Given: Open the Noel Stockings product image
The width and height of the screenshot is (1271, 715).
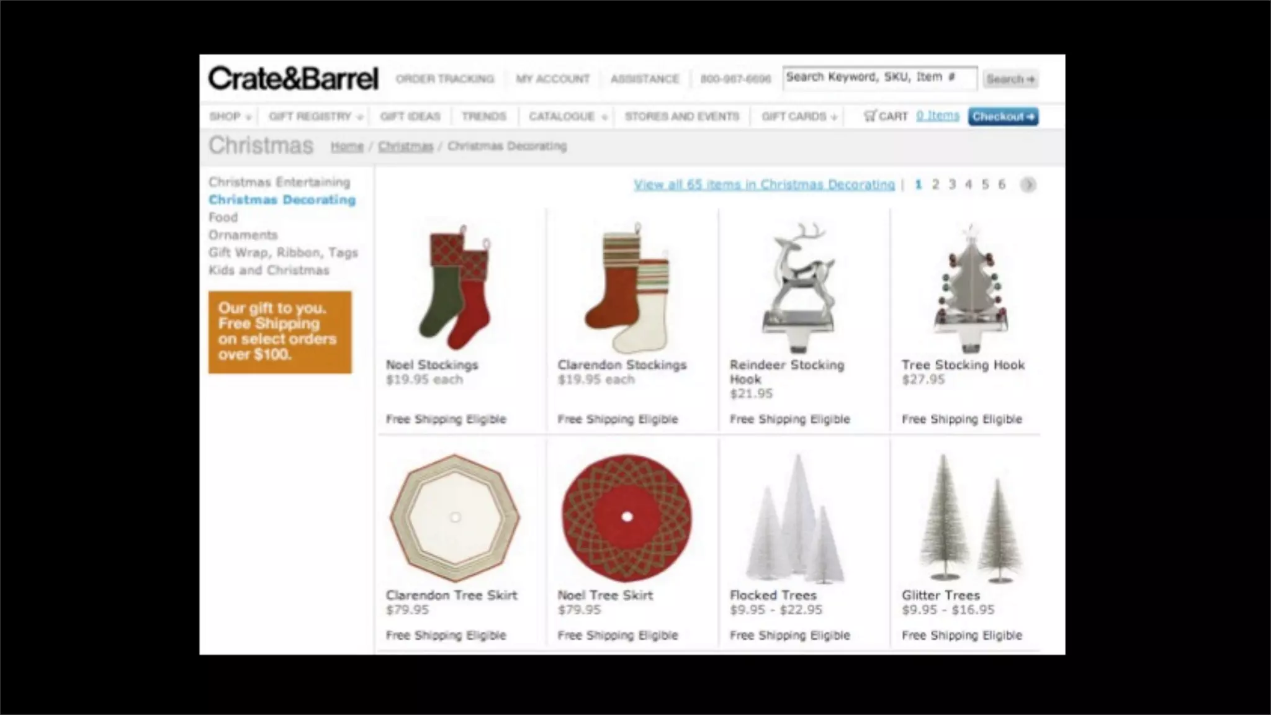Looking at the screenshot, I should tap(456, 287).
